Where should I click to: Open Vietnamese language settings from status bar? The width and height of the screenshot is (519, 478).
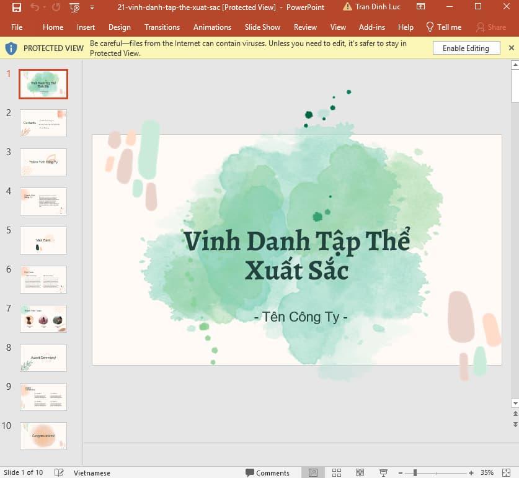click(92, 472)
